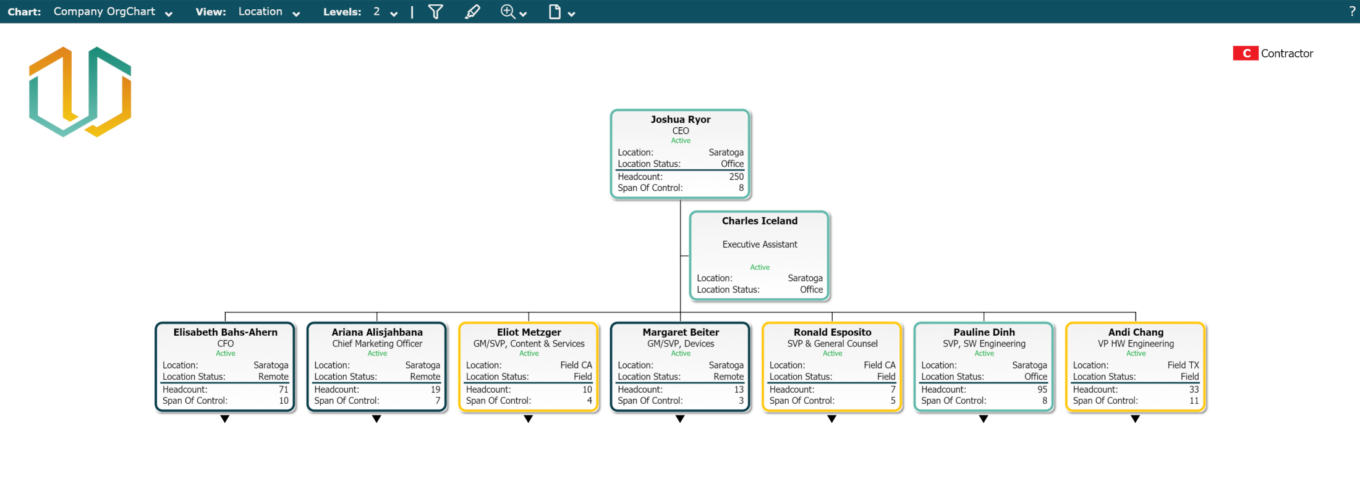Click the filter funnel icon
Viewport: 1360px width, 492px height.
pyautogui.click(x=435, y=12)
